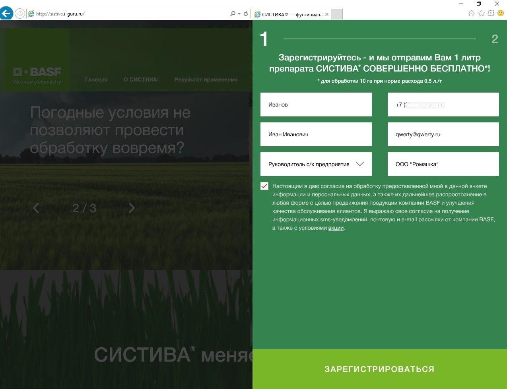Click the surname field with Иванов
This screenshot has width=507, height=389.
tap(316, 105)
